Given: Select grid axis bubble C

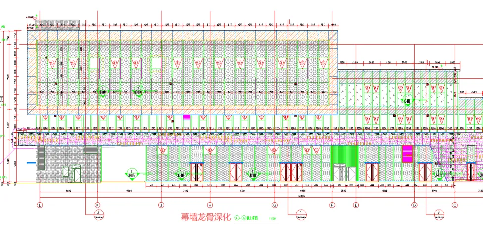Looking at the screenshot, I should point(454,205).
